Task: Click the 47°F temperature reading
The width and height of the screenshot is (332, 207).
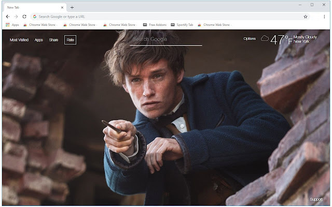Action: coord(282,40)
